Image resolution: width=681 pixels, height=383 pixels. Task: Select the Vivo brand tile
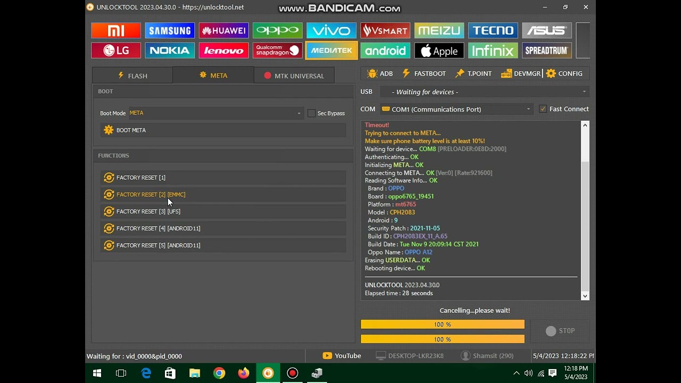point(331,30)
